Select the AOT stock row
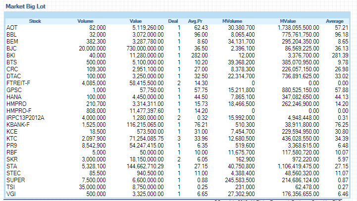The image size is (357, 201). point(177,28)
